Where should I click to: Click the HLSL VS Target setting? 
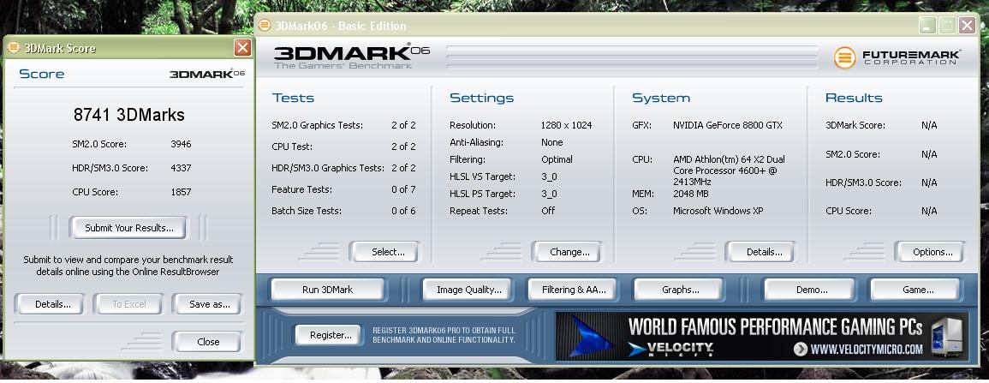(x=503, y=177)
